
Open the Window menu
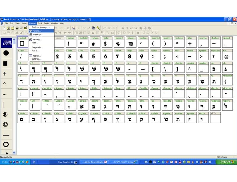[x=54, y=23]
